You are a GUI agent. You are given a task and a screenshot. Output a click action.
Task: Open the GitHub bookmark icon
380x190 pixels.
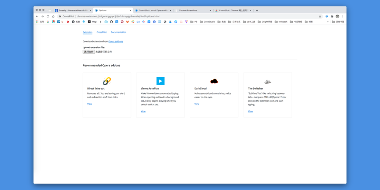(112, 22)
